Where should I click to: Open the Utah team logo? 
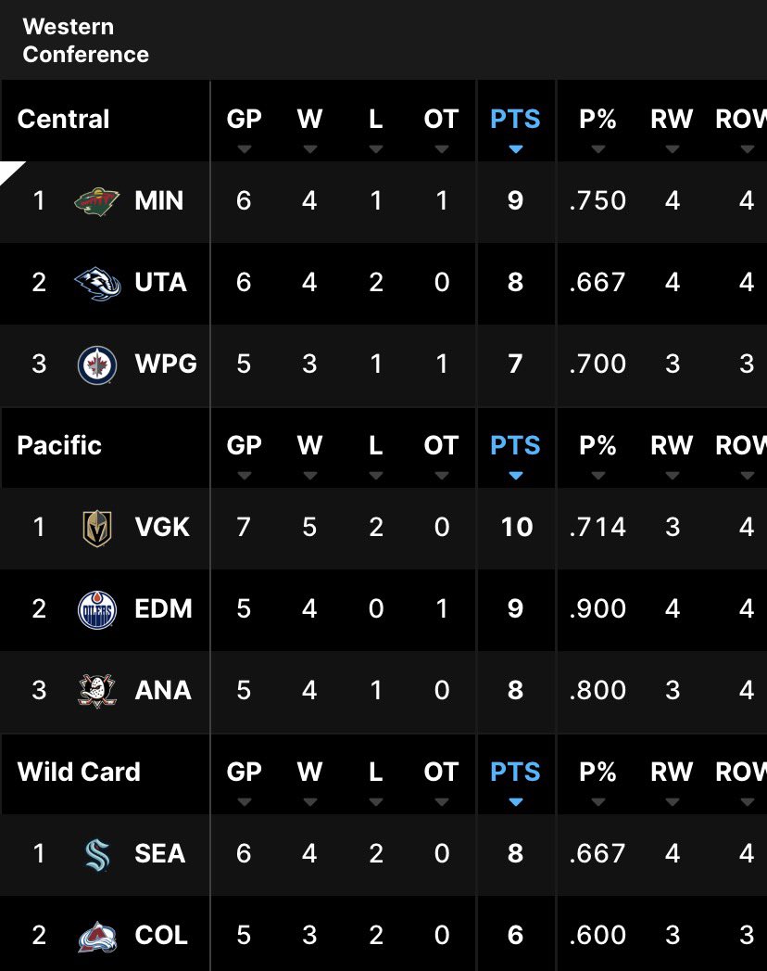click(97, 283)
